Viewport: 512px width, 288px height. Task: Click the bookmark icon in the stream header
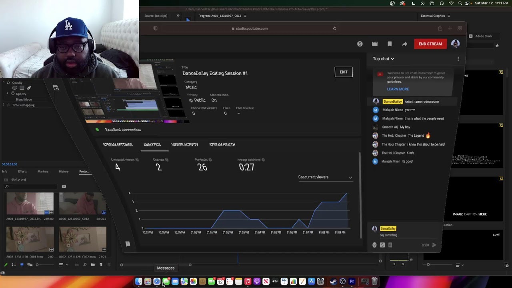pos(390,44)
